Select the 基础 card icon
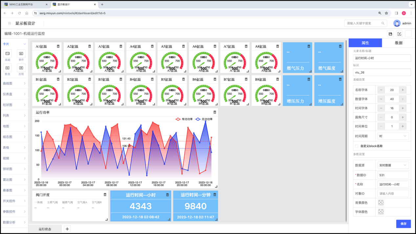The image size is (416, 234). (x=7, y=53)
